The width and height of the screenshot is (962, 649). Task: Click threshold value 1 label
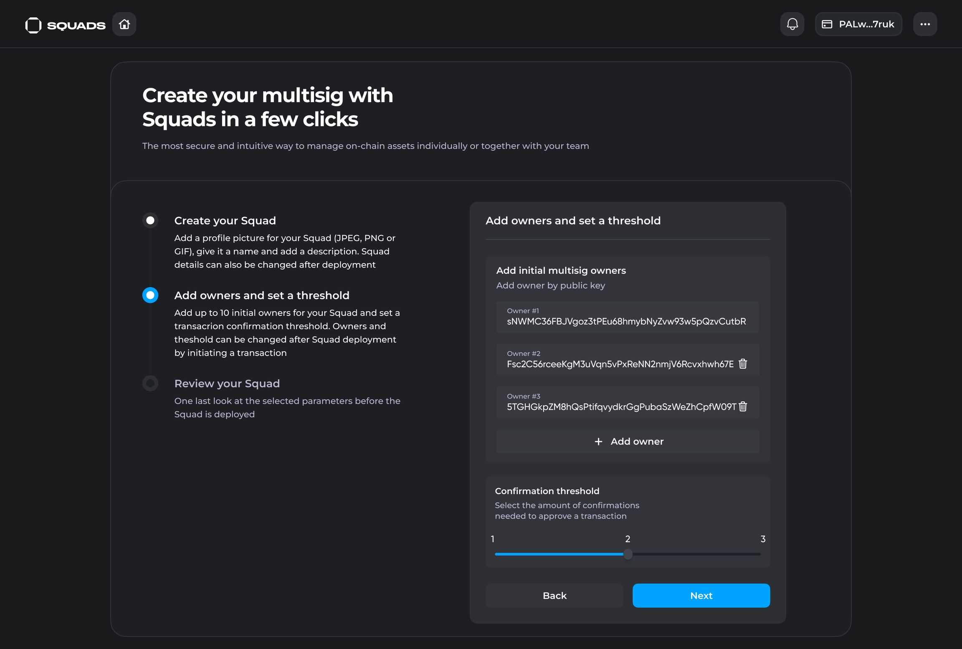pyautogui.click(x=493, y=539)
